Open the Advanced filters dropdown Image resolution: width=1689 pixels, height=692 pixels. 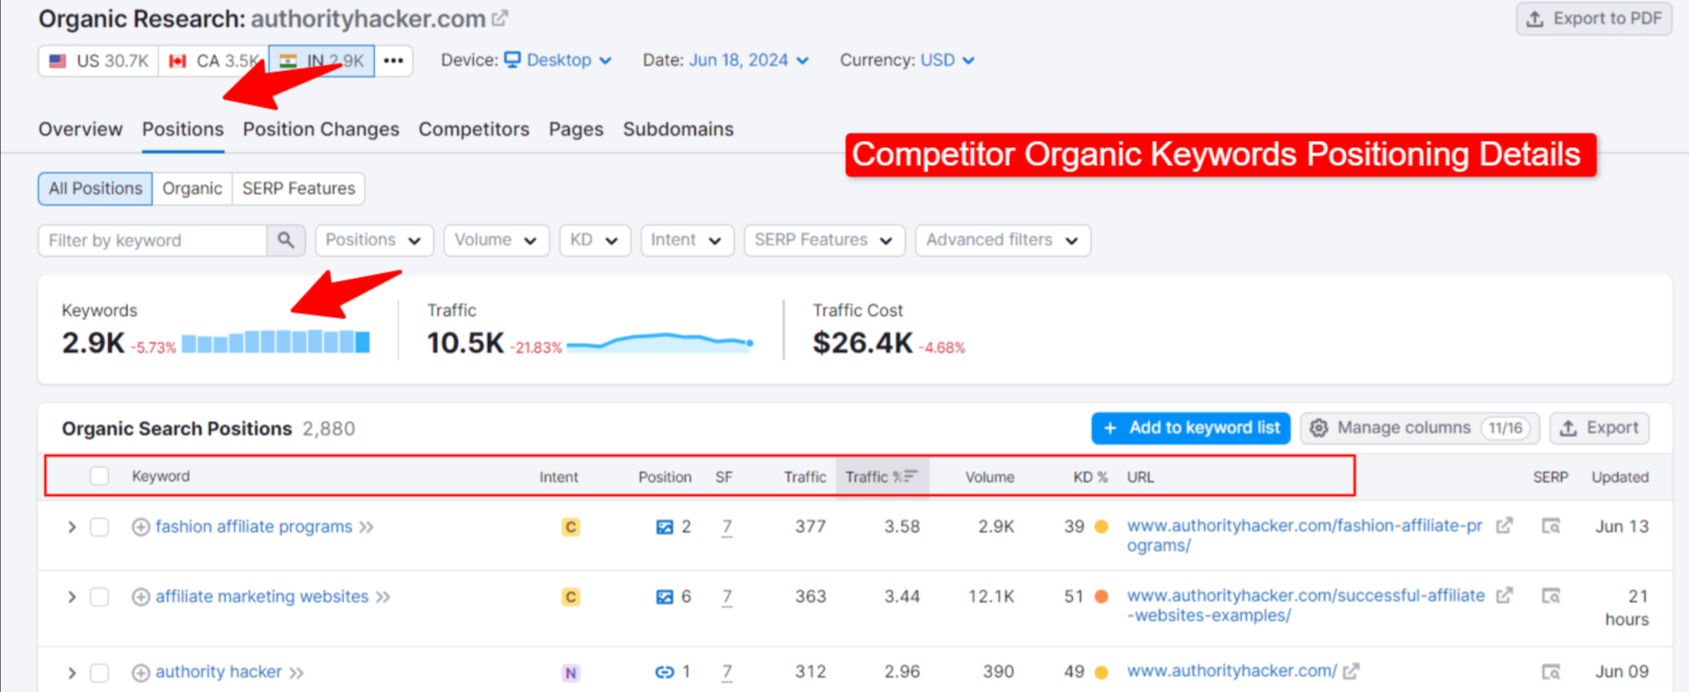[1003, 240]
